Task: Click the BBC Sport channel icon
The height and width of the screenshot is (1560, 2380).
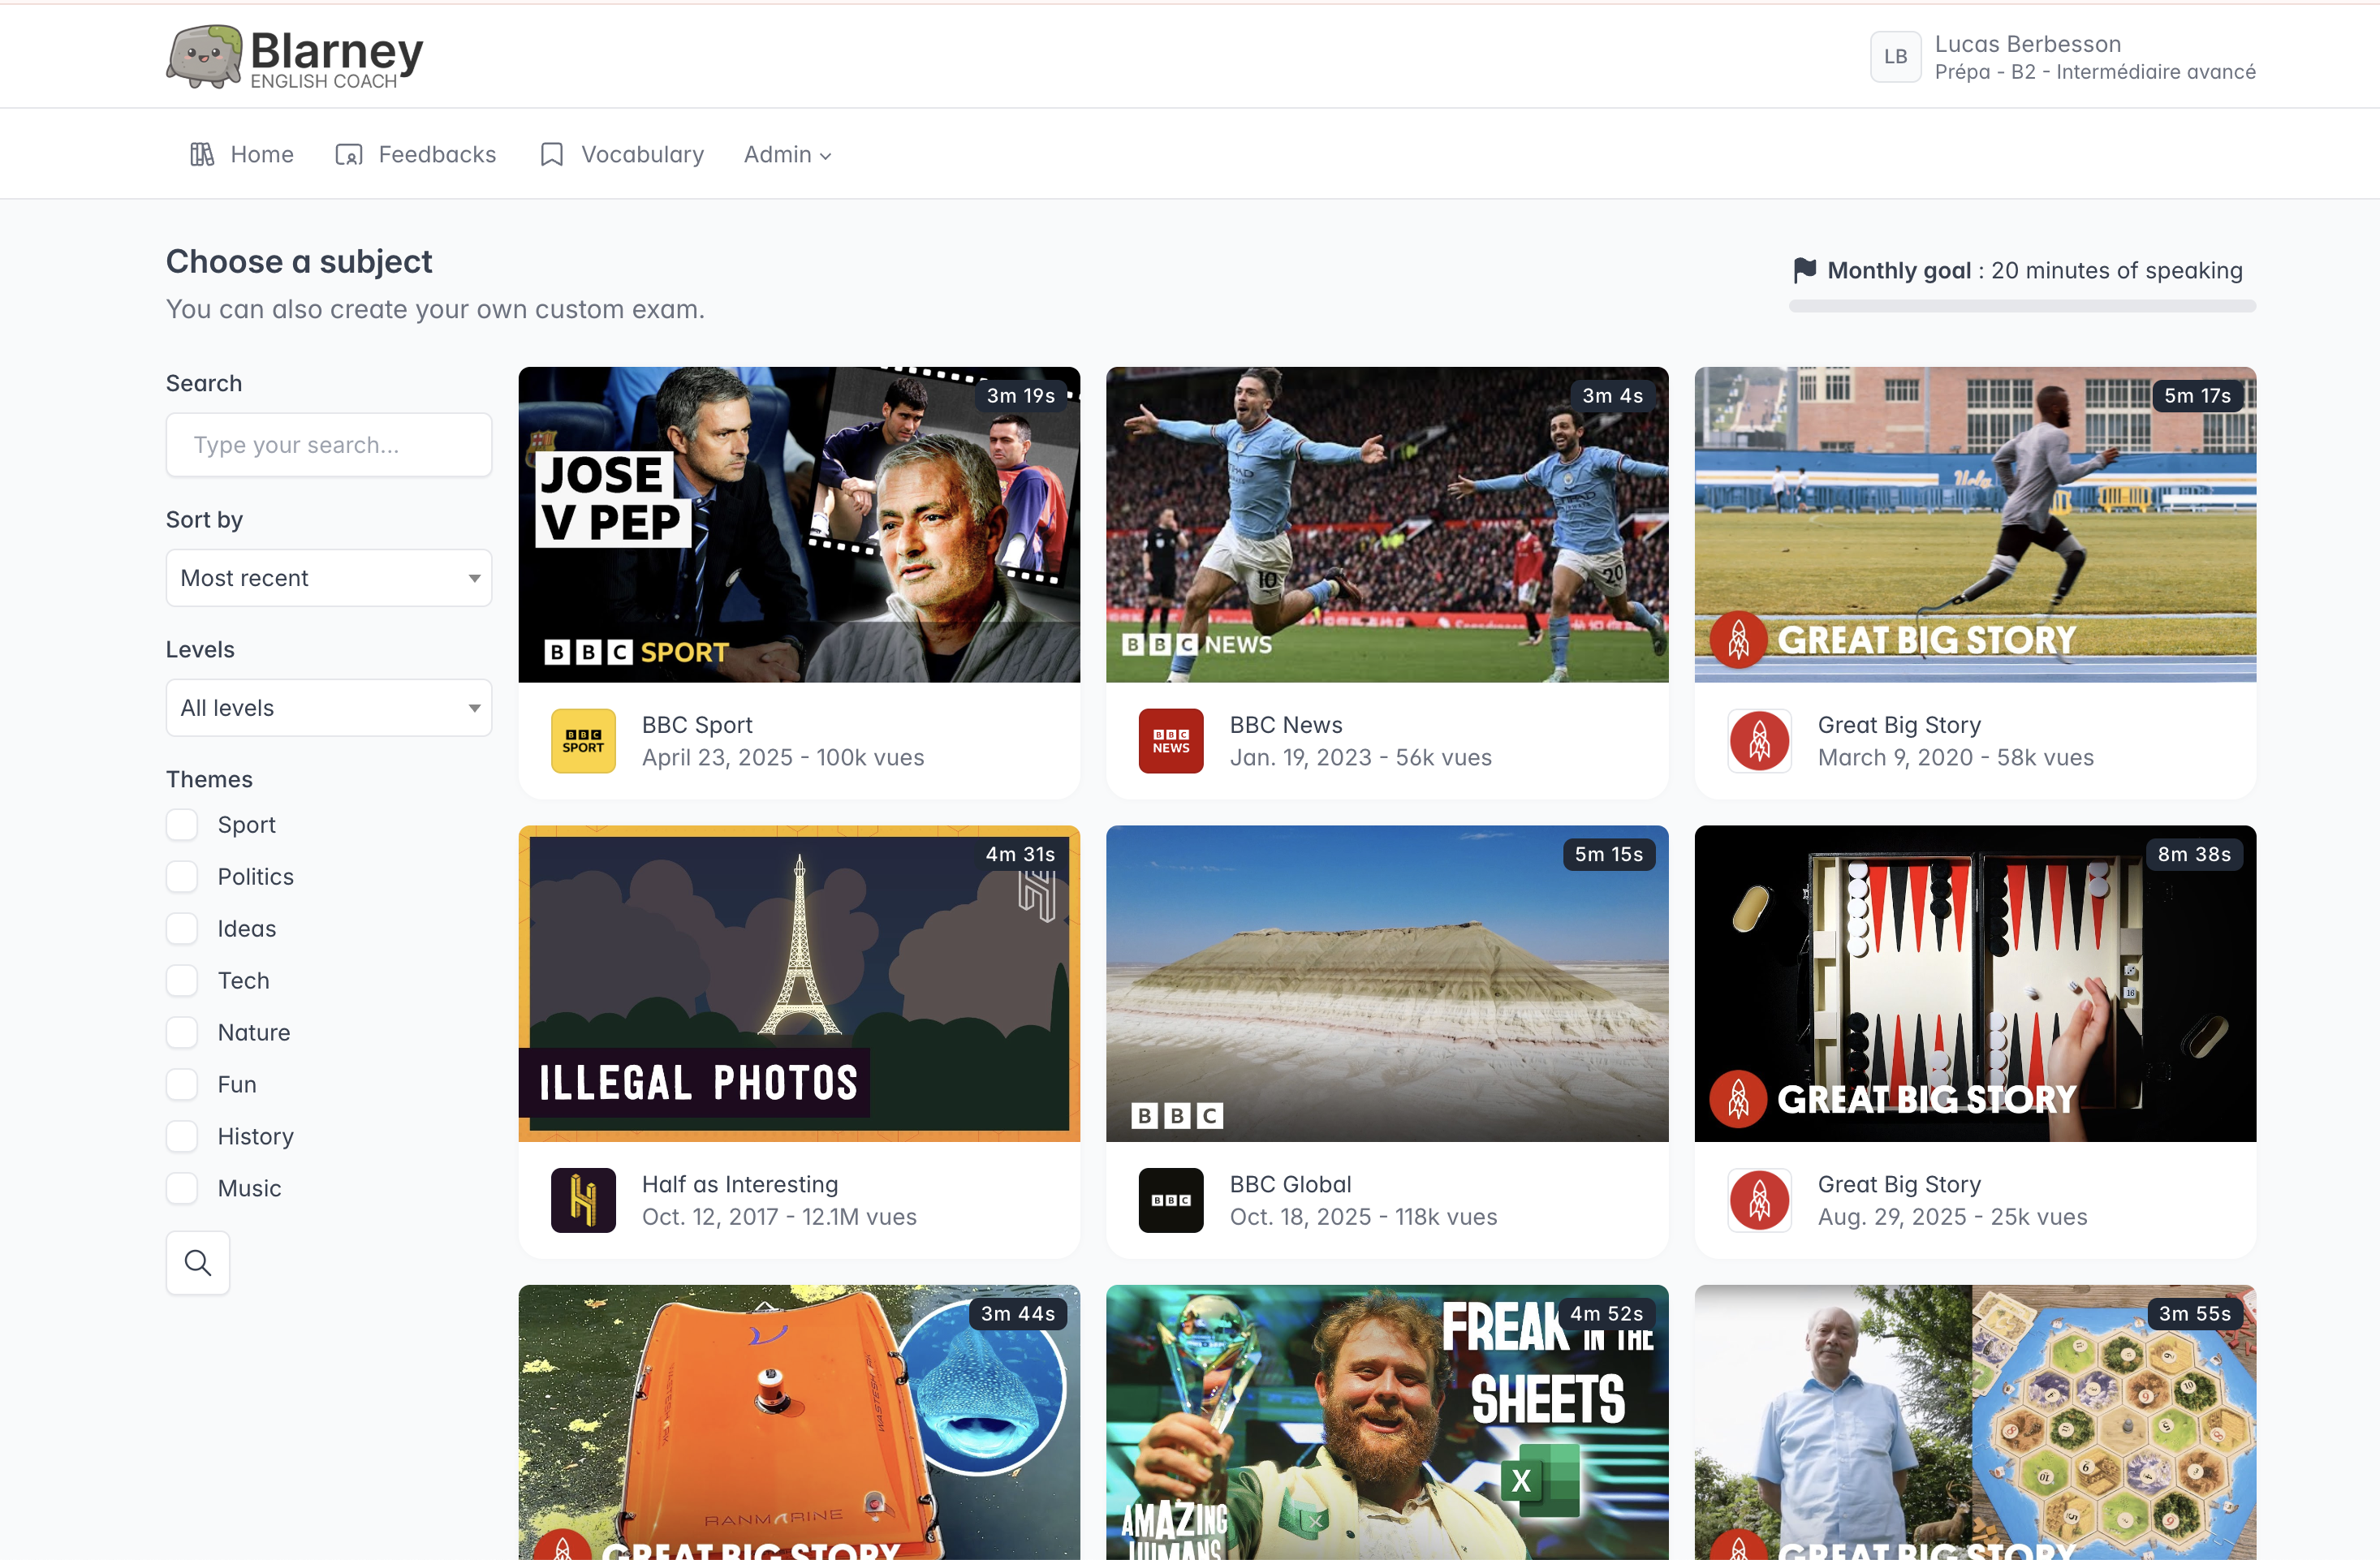Action: tap(583, 741)
